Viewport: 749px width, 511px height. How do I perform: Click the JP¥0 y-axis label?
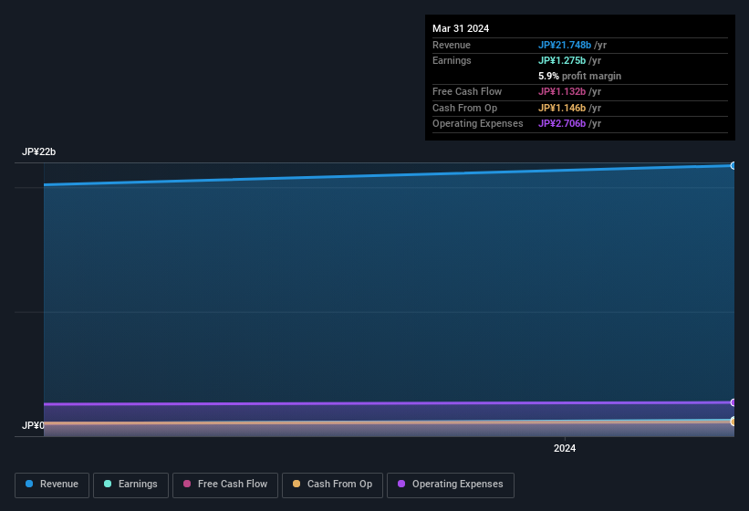(33, 425)
